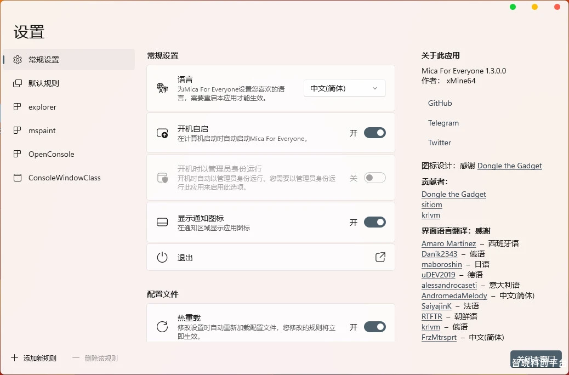Open the mspaint rule
Screen dimensions: 569x375
69,130
